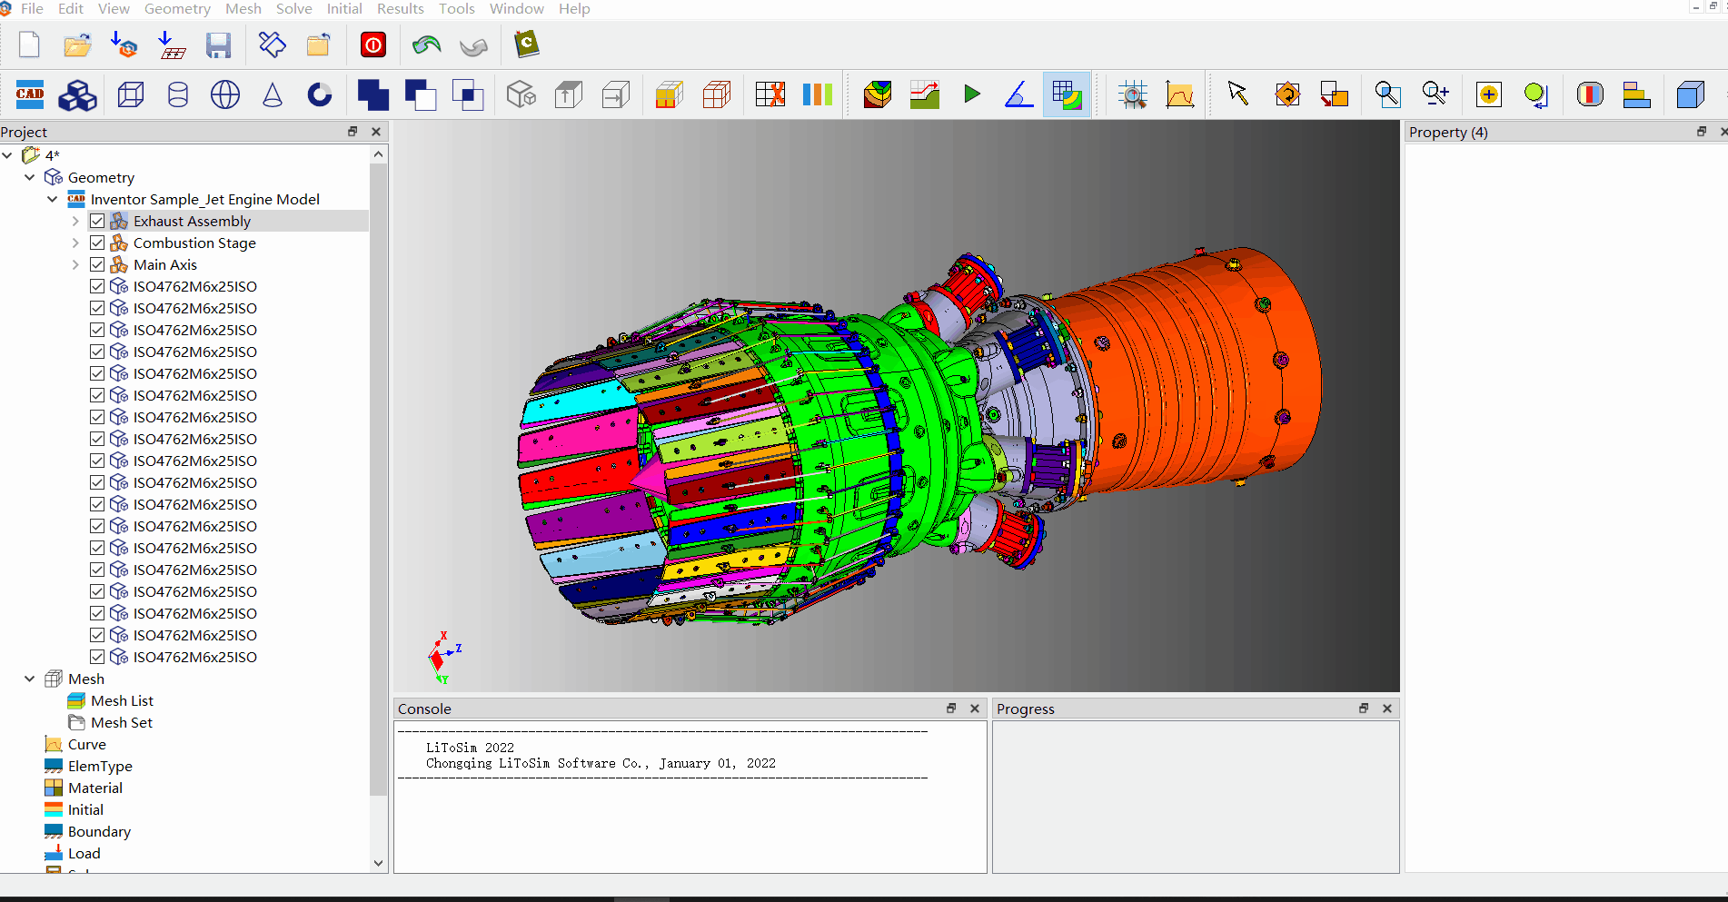
Task: Select Mesh Set in project tree
Action: [122, 722]
